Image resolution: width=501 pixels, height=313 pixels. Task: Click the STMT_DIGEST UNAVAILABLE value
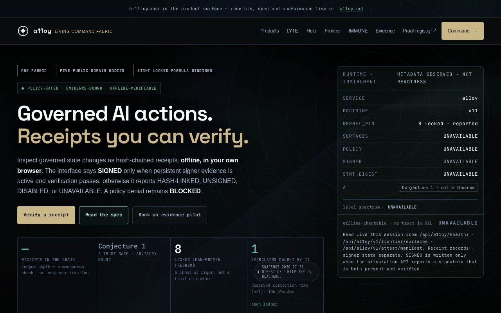(461, 174)
